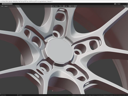Screen dimensions: 128x96
Task: Click the icon right of the Scene field
Action: (x=126, y=4)
